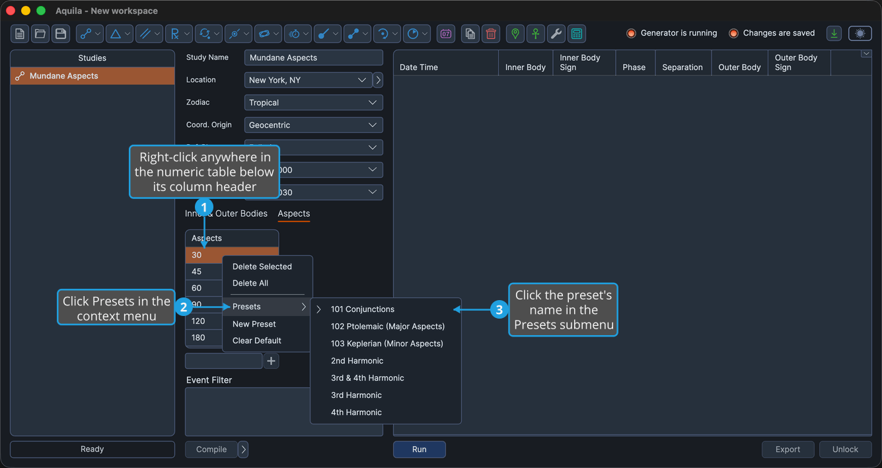Click the pie chart toolbar icon
This screenshot has height=468, width=882.
click(412, 34)
